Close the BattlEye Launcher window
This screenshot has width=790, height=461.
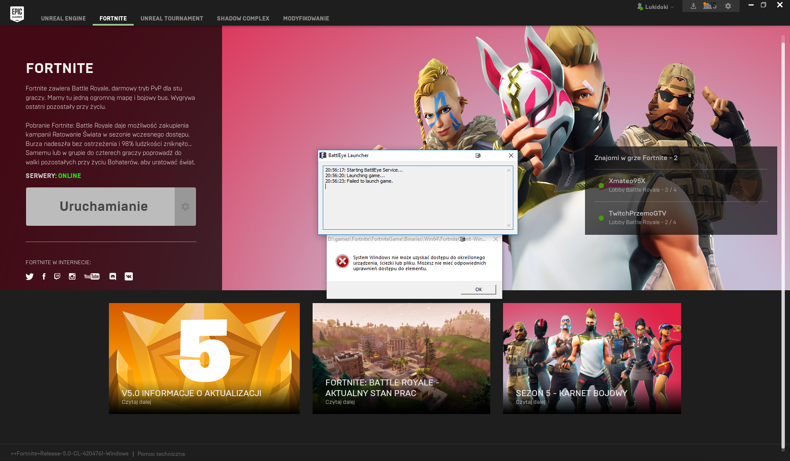click(x=511, y=155)
